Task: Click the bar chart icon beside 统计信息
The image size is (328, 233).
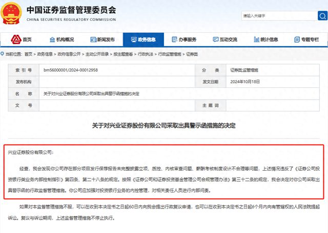Action: pos(256,39)
